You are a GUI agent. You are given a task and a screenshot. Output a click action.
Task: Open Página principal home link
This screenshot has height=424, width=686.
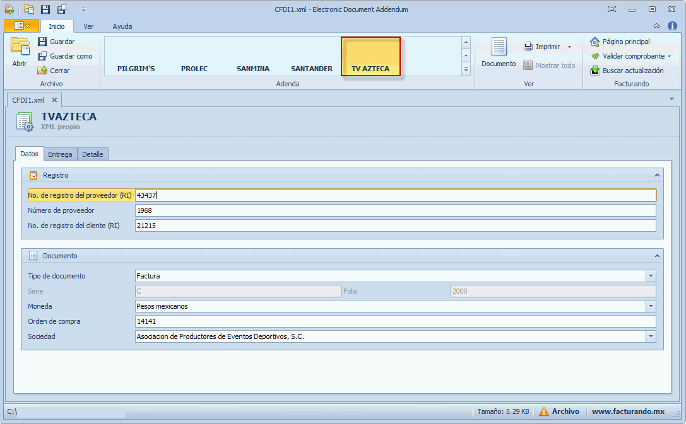click(x=620, y=42)
